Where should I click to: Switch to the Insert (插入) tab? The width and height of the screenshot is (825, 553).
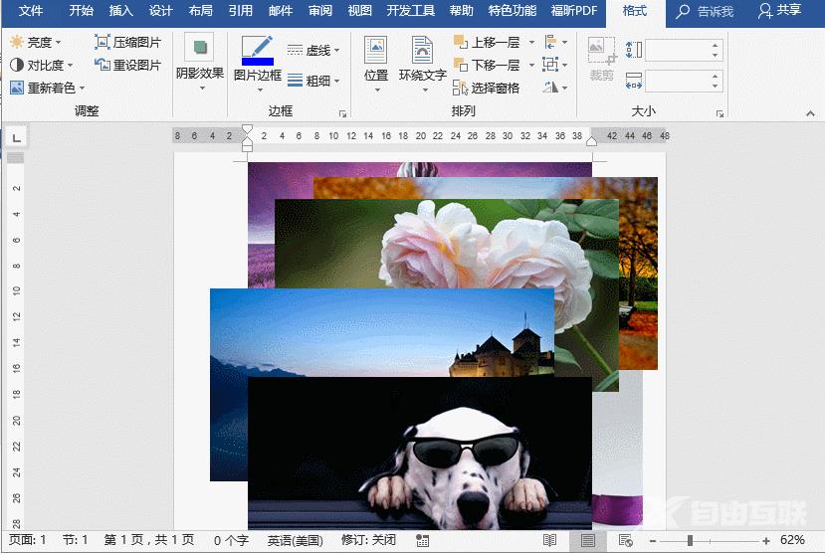120,11
